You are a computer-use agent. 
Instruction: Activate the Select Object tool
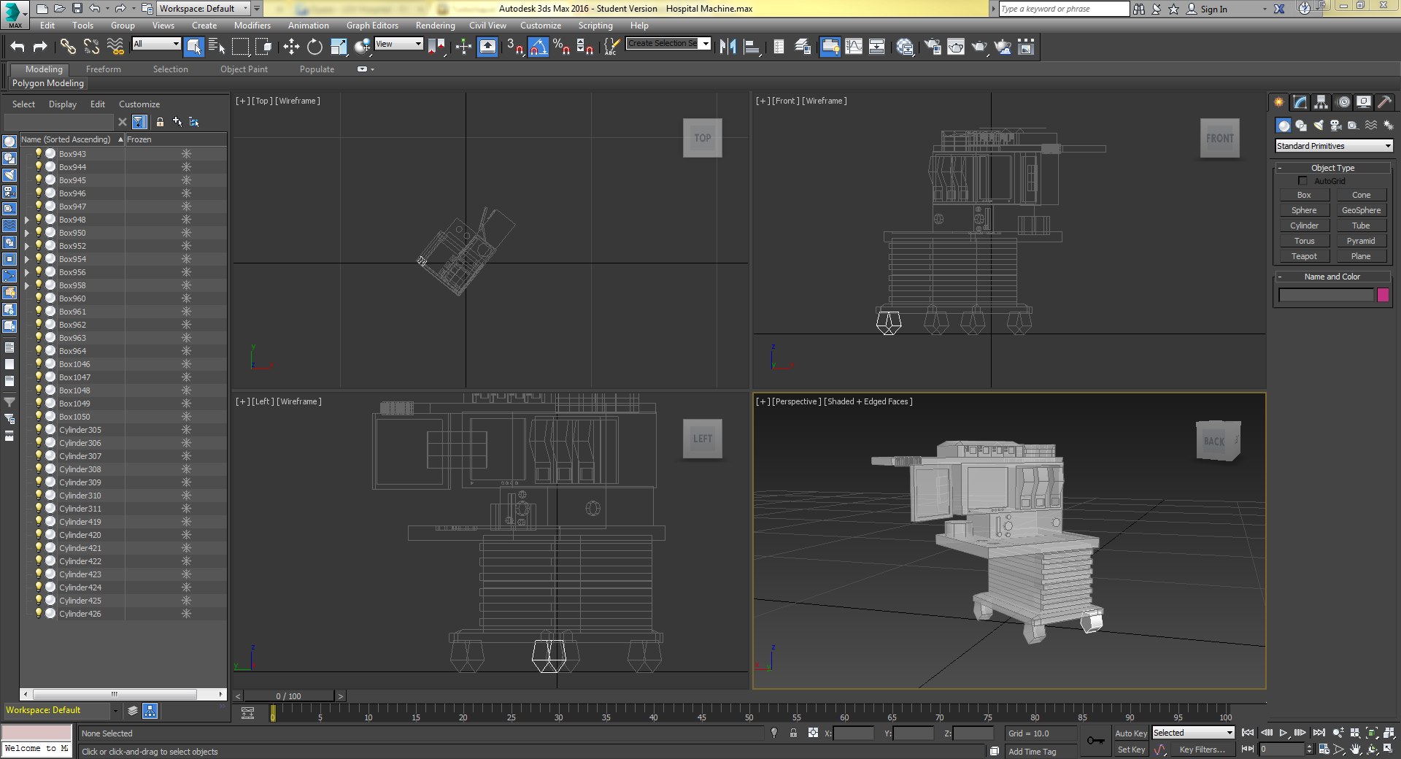coord(193,47)
